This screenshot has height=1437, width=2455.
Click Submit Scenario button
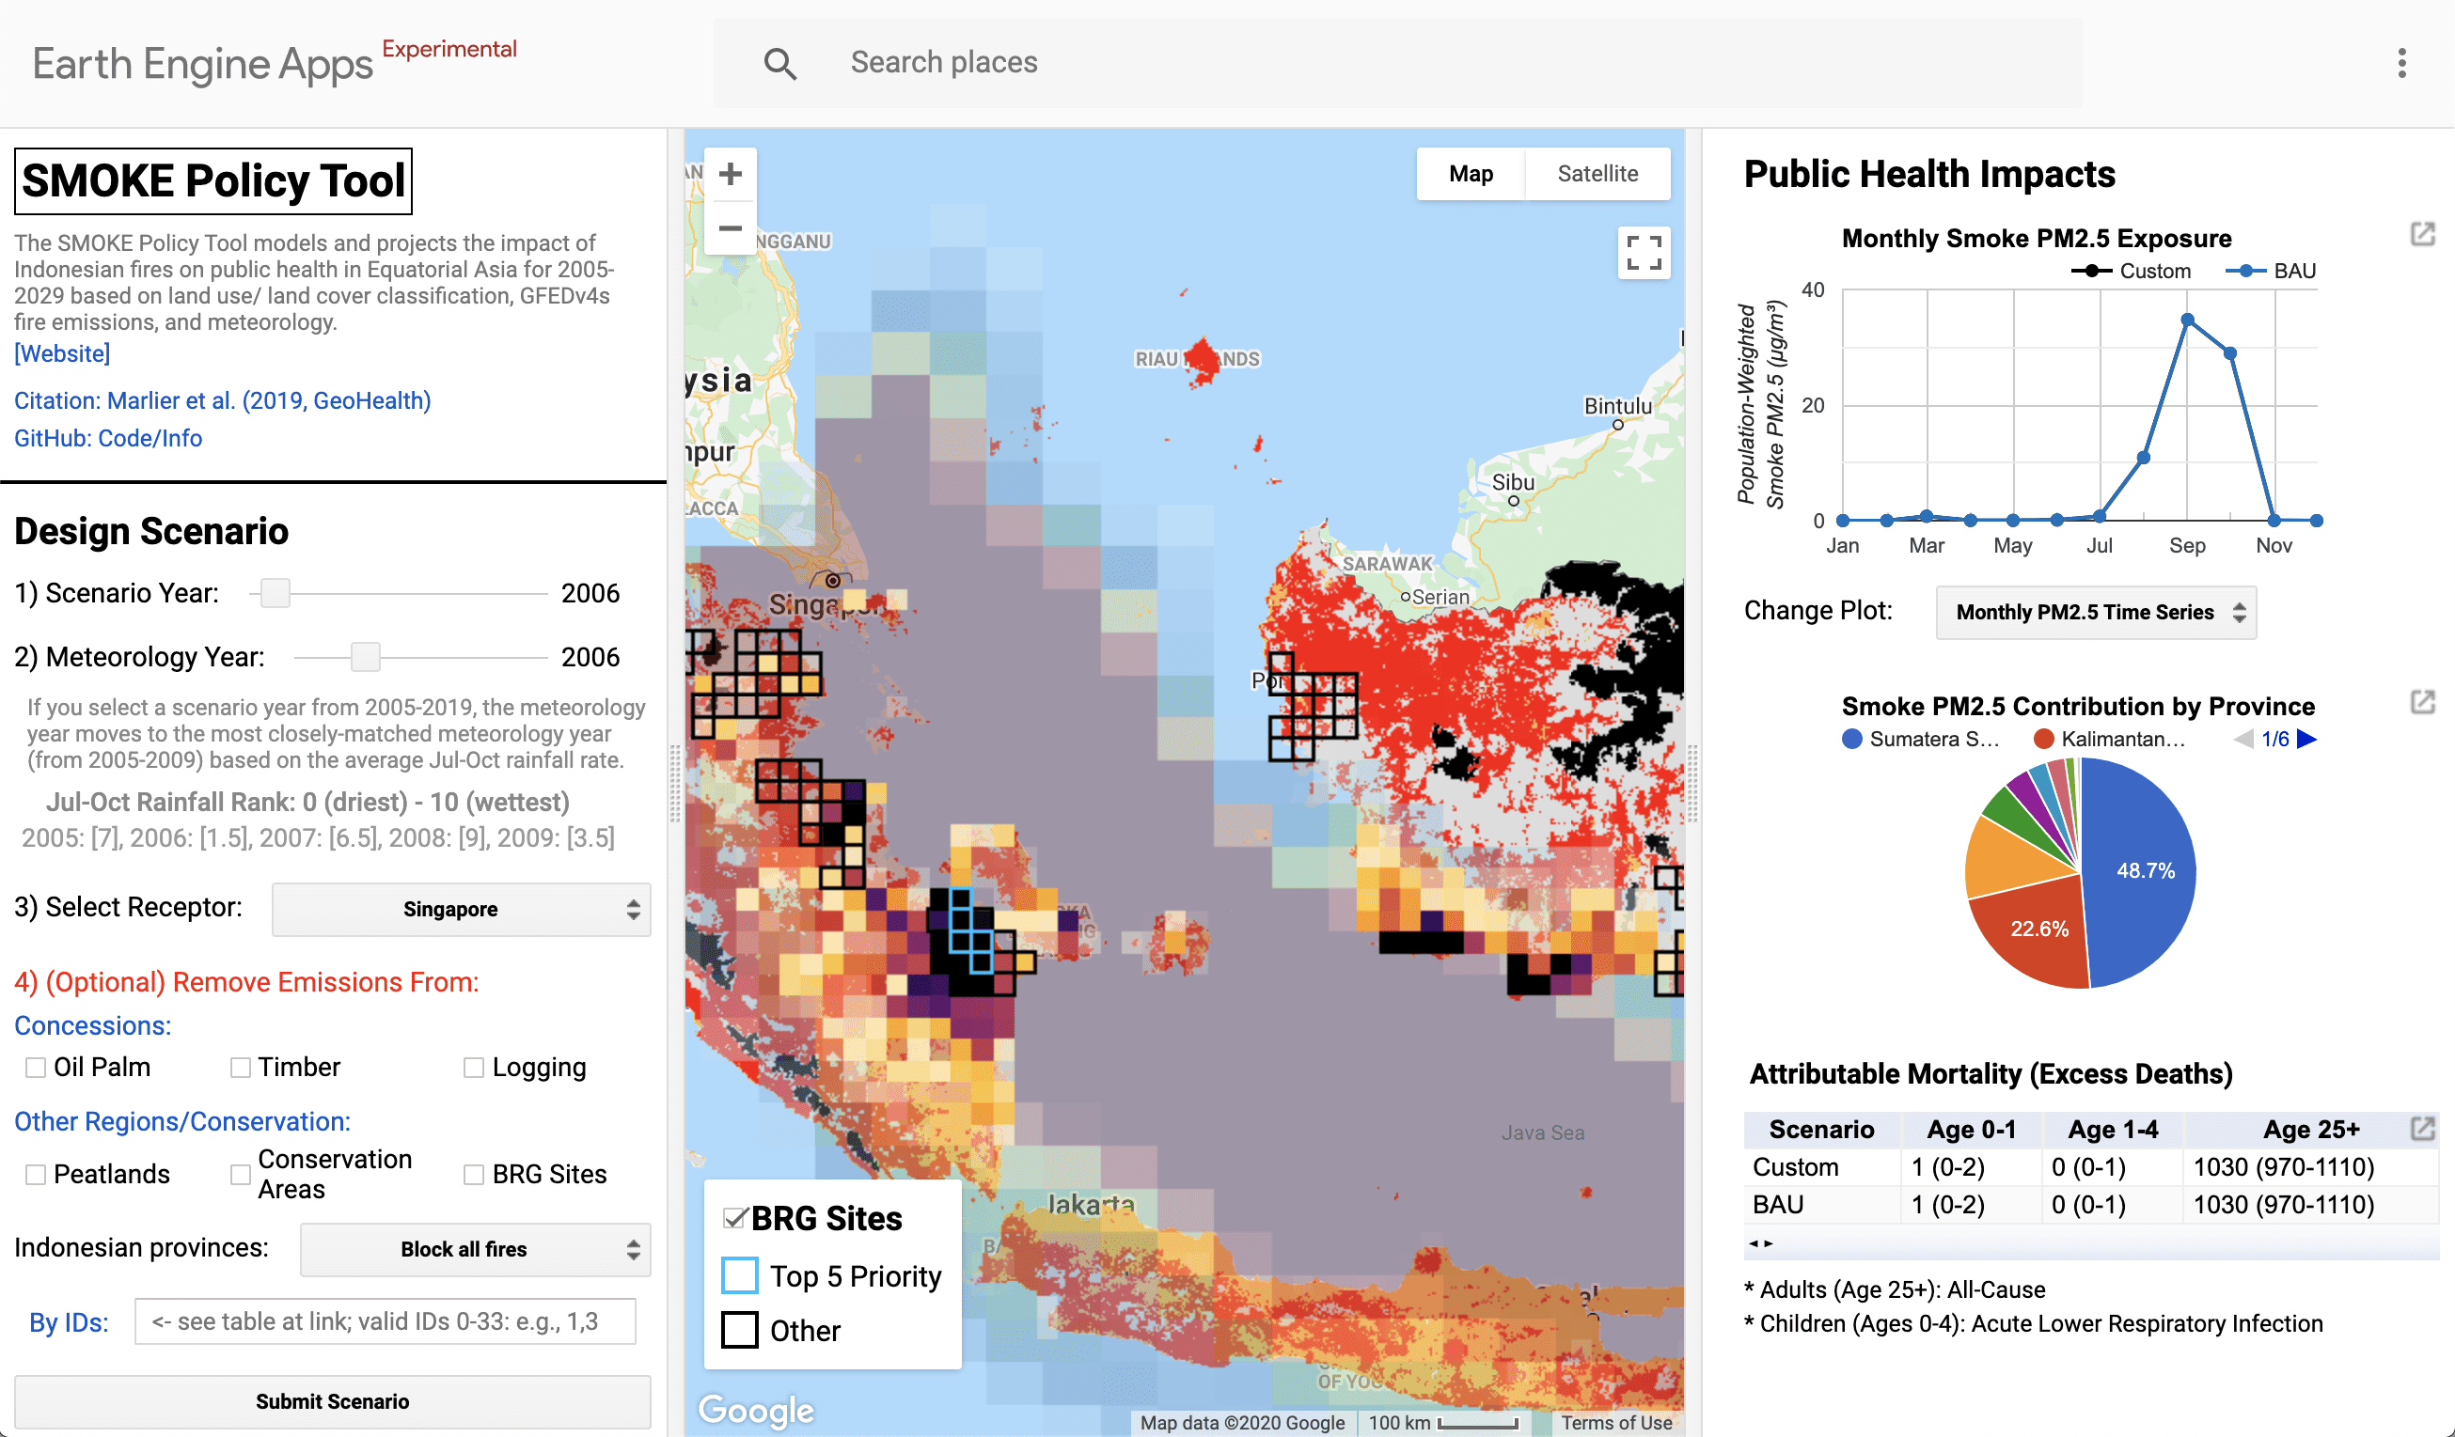(332, 1401)
